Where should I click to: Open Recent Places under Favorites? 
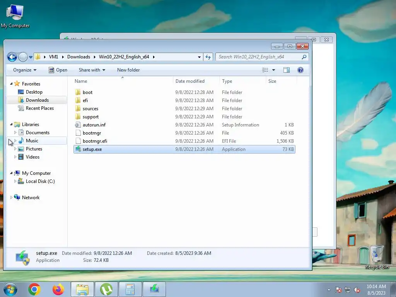(40, 108)
